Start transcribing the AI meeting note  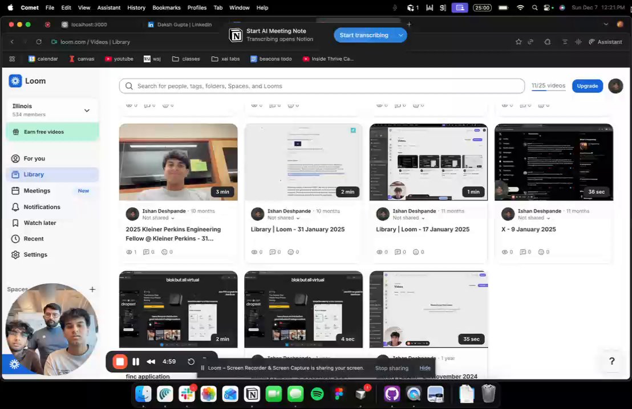364,35
